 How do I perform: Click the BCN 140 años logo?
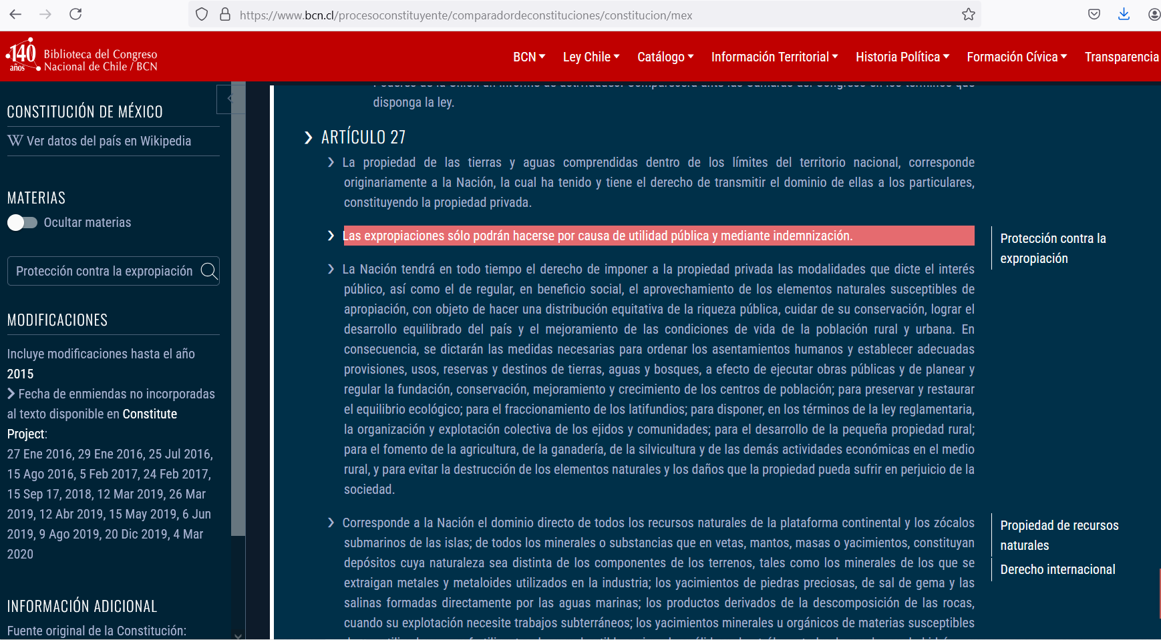pos(81,55)
